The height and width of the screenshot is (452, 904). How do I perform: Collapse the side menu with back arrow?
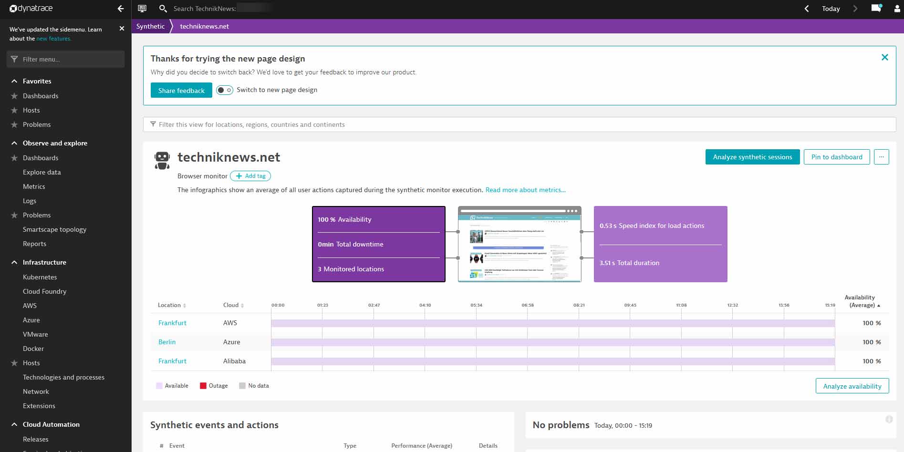pyautogui.click(x=120, y=9)
